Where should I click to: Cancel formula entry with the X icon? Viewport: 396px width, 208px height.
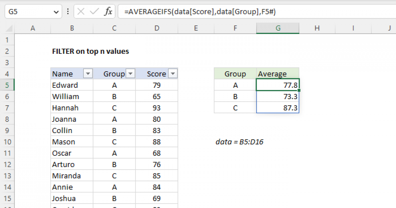pos(80,11)
